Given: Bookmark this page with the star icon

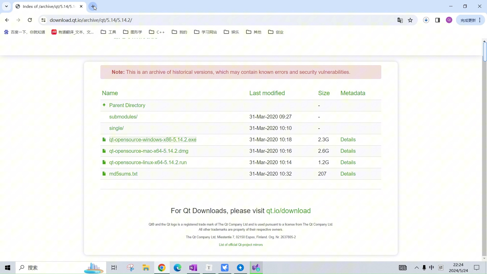Looking at the screenshot, I should [x=410, y=20].
